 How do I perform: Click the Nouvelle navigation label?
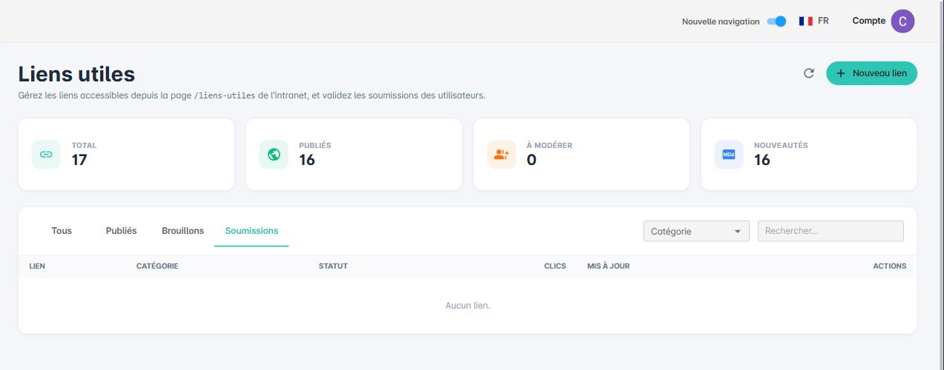coord(721,21)
